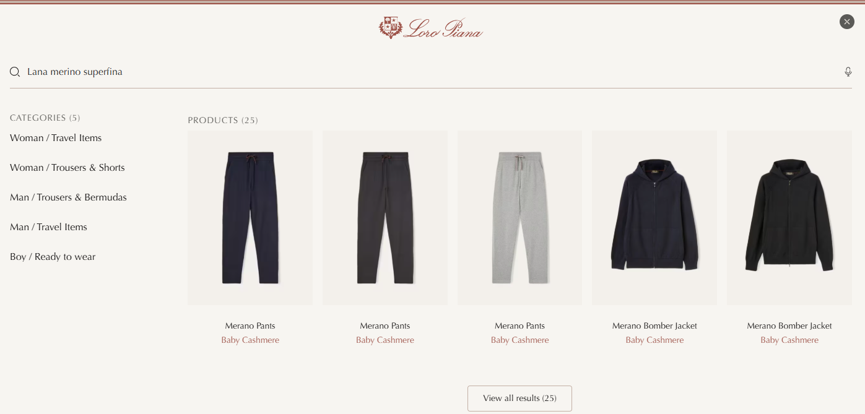View the black Merano Bomber Jacket image

coord(789,218)
